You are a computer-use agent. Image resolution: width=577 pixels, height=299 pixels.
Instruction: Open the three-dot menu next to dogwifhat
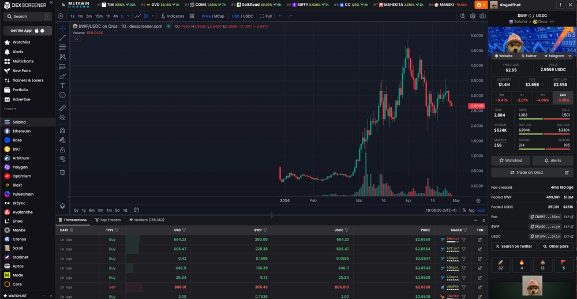pos(560,5)
